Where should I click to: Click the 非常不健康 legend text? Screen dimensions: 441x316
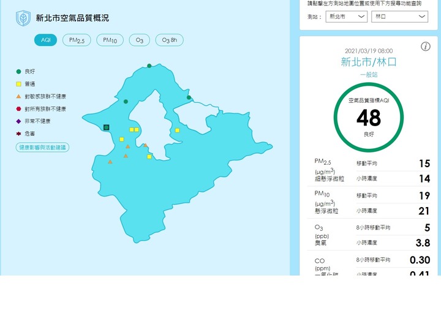pos(37,121)
